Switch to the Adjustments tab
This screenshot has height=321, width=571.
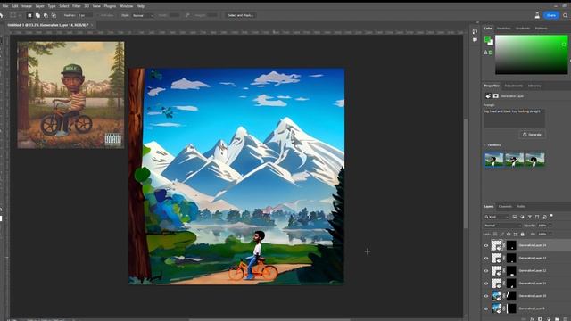(x=514, y=86)
